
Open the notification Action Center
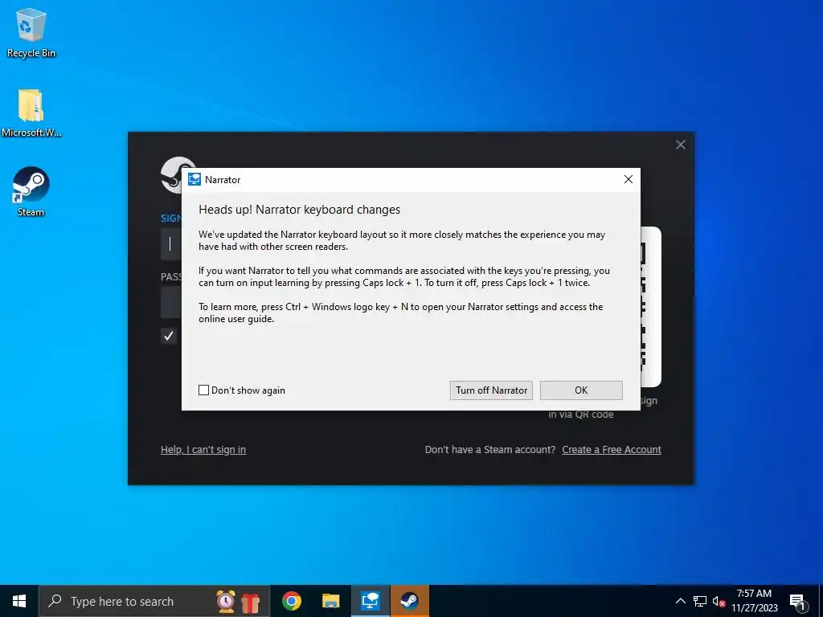tap(798, 602)
